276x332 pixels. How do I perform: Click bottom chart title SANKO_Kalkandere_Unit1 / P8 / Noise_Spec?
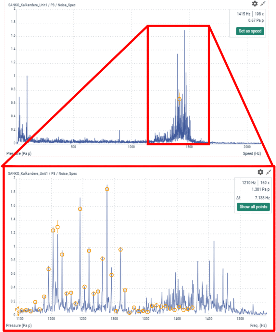[43, 173]
